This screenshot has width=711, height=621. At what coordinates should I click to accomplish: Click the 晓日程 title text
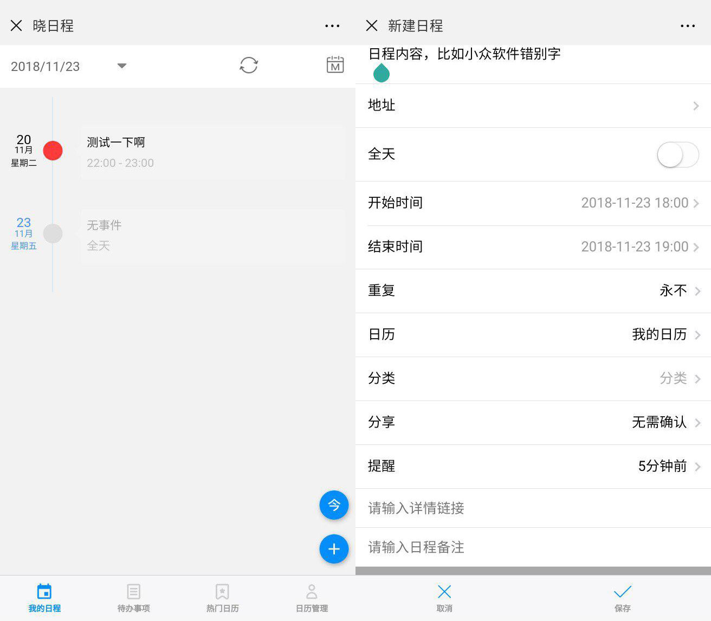click(x=53, y=25)
